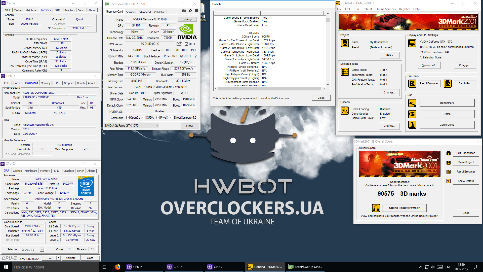Viewport: 483px width, 272px height.
Task: Click the Demo eye icon
Action: click(412, 114)
